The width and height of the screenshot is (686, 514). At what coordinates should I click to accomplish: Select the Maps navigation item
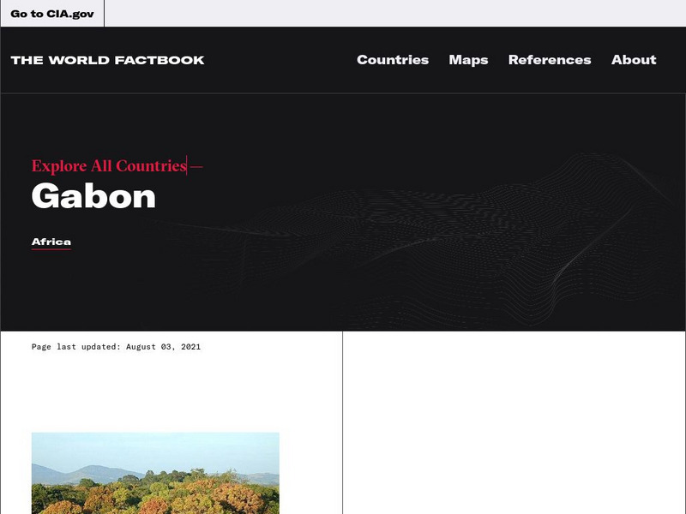click(x=468, y=60)
